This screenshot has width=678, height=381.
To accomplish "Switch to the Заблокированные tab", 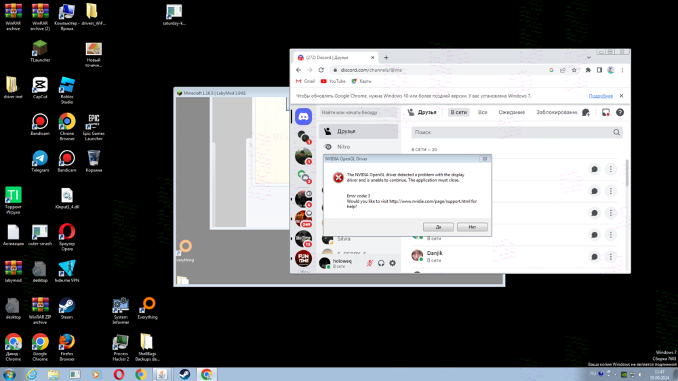I will (557, 113).
